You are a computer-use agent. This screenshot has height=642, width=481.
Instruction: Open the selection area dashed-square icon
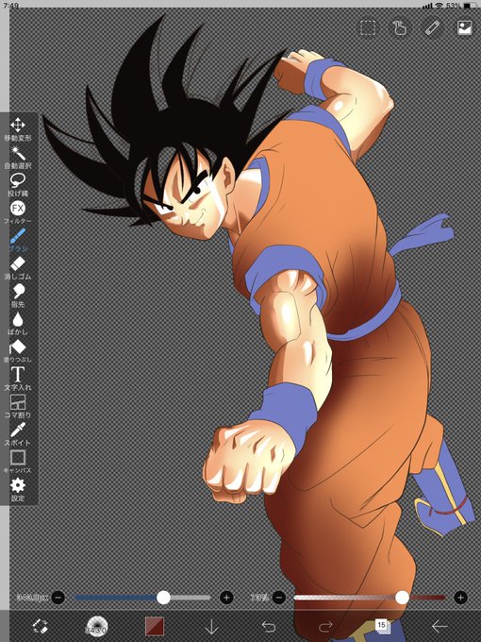(x=368, y=27)
